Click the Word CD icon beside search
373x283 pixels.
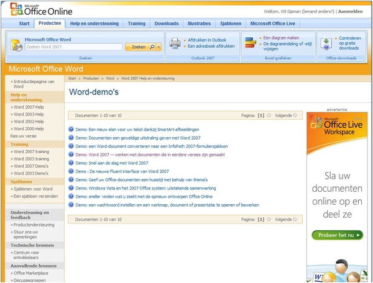tap(16, 45)
